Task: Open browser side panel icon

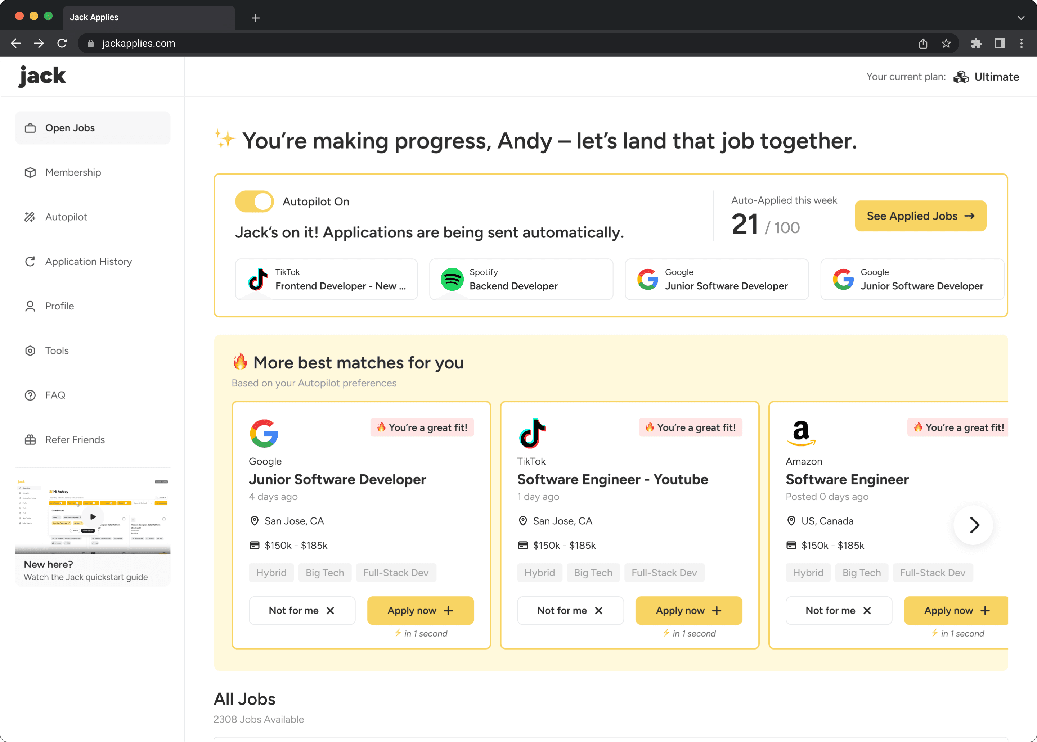Action: [x=999, y=44]
